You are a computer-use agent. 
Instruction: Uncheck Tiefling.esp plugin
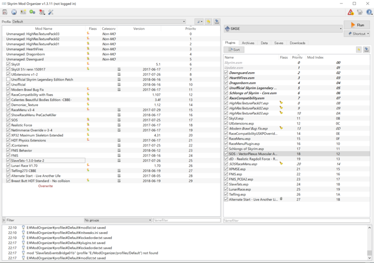click(x=226, y=194)
